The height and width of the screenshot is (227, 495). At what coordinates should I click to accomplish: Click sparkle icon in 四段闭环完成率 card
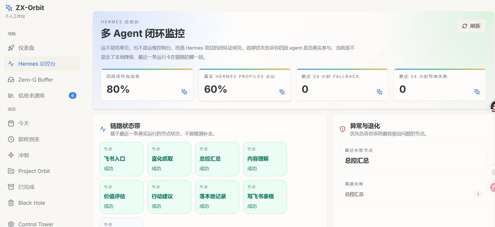pos(184,92)
